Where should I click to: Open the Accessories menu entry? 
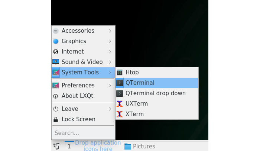point(83,31)
